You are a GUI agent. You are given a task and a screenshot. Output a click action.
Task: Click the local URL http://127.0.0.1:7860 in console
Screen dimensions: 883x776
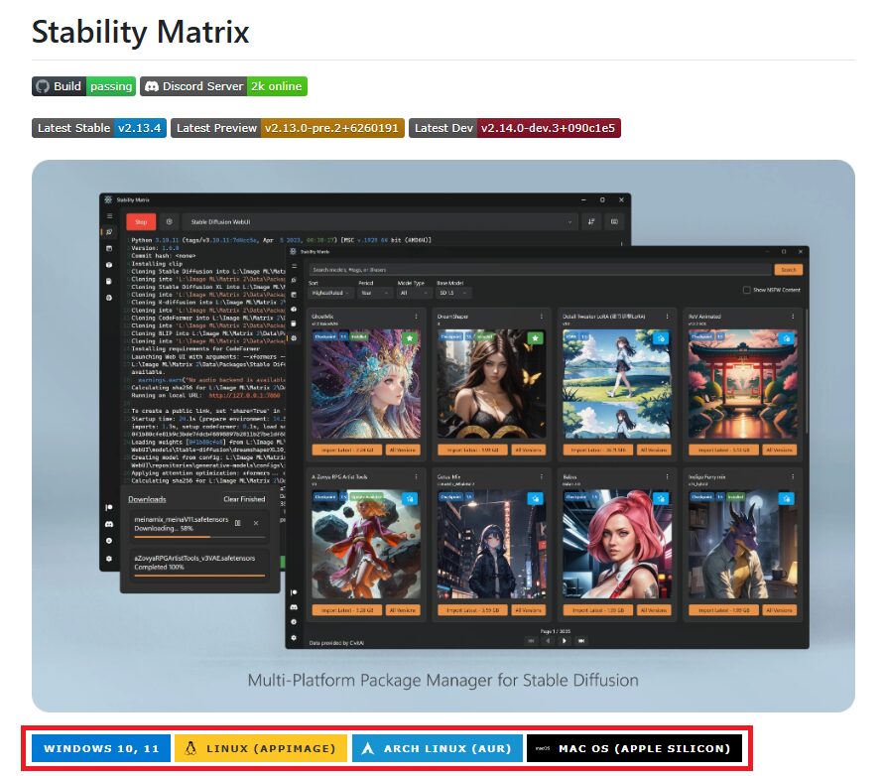(x=244, y=395)
